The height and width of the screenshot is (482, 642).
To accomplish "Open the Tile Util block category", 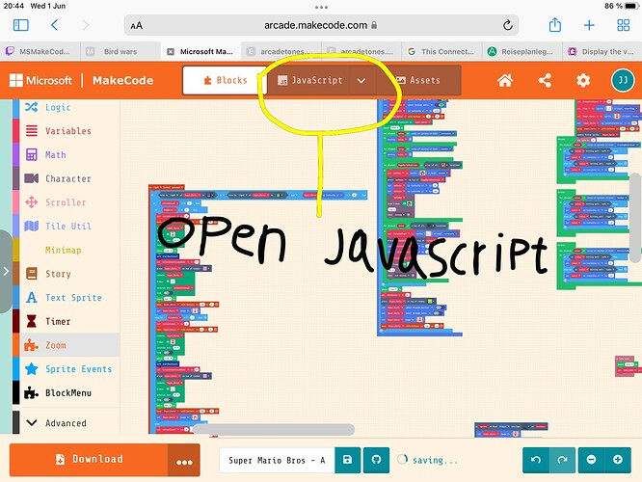I will click(x=66, y=226).
